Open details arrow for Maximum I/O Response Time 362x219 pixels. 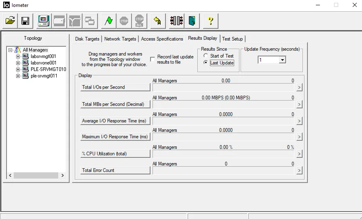pyautogui.click(x=299, y=137)
